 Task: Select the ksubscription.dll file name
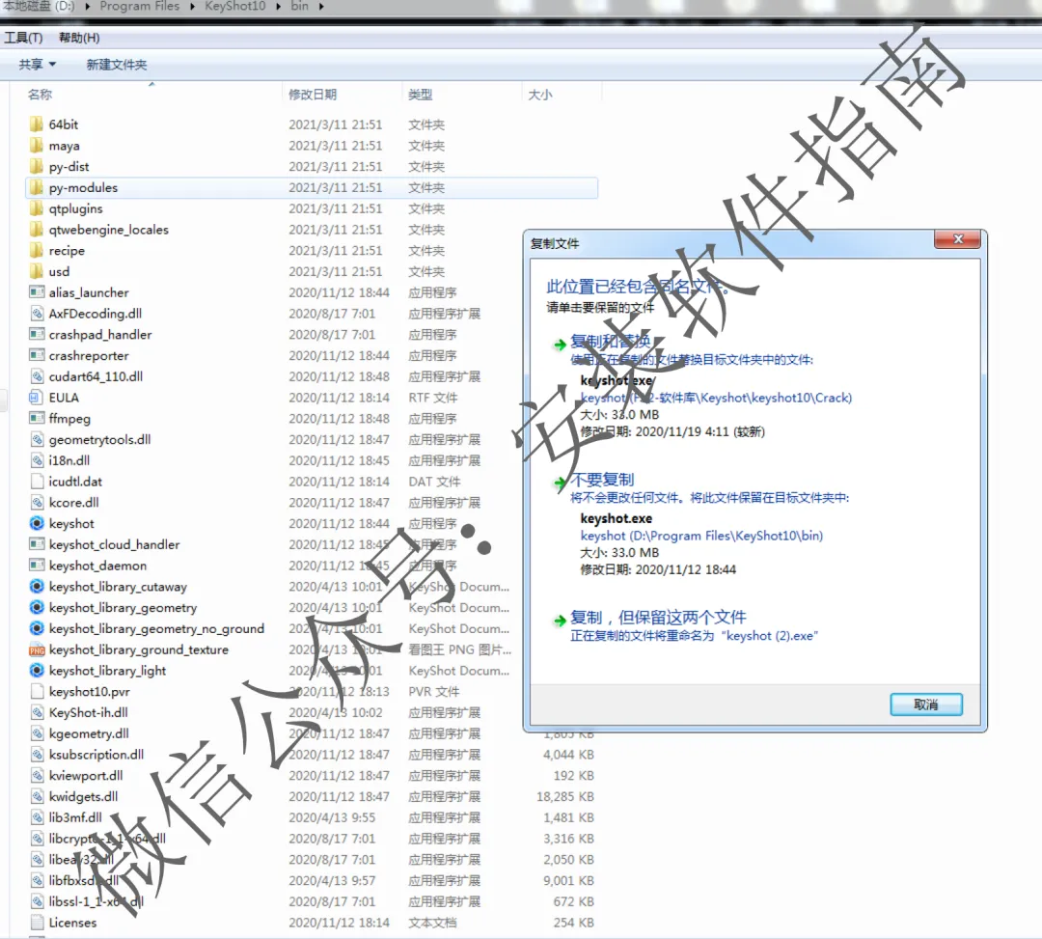coord(96,755)
